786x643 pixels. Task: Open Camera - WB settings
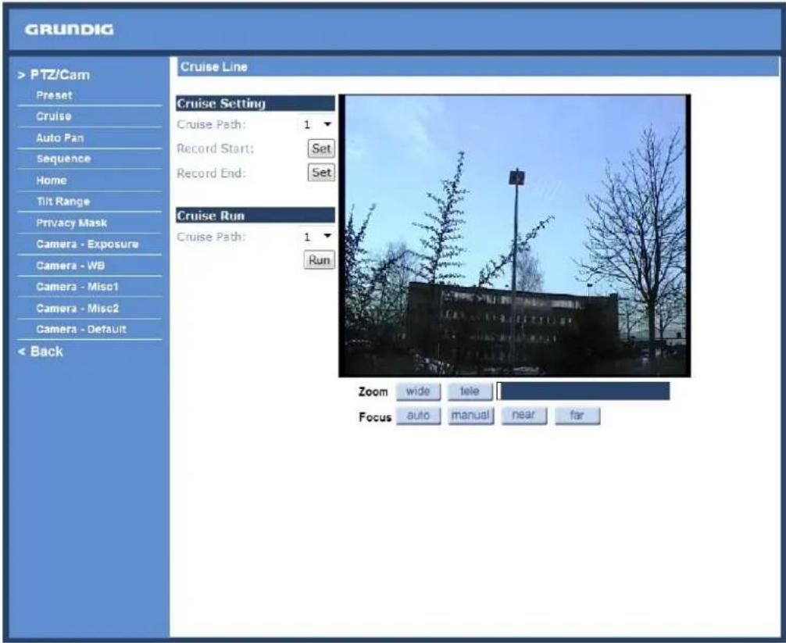click(x=70, y=266)
